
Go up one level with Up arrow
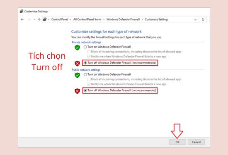point(39,19)
